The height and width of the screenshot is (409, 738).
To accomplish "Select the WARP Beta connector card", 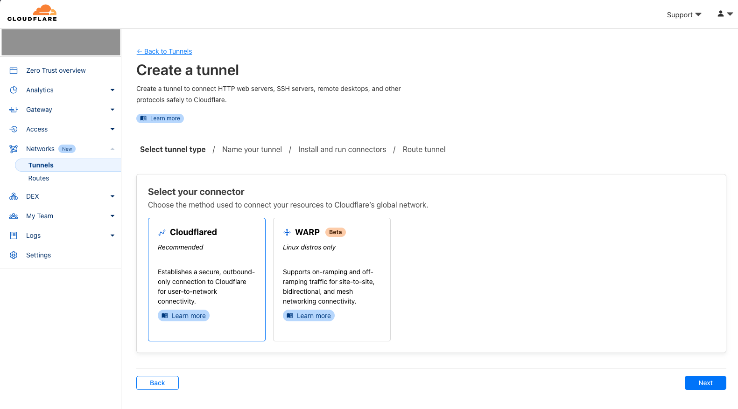I will click(331, 279).
